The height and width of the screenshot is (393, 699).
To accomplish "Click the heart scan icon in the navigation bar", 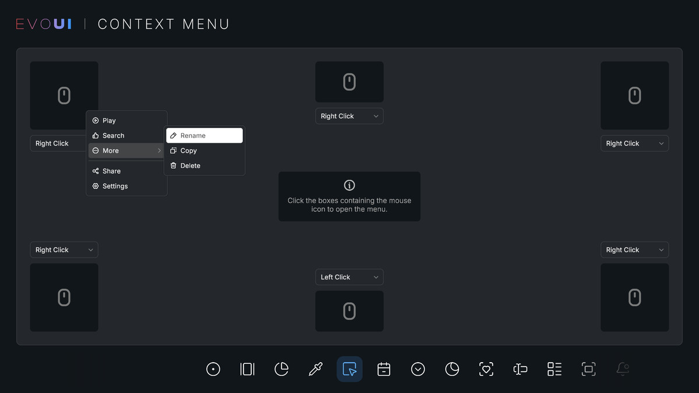I will [486, 369].
